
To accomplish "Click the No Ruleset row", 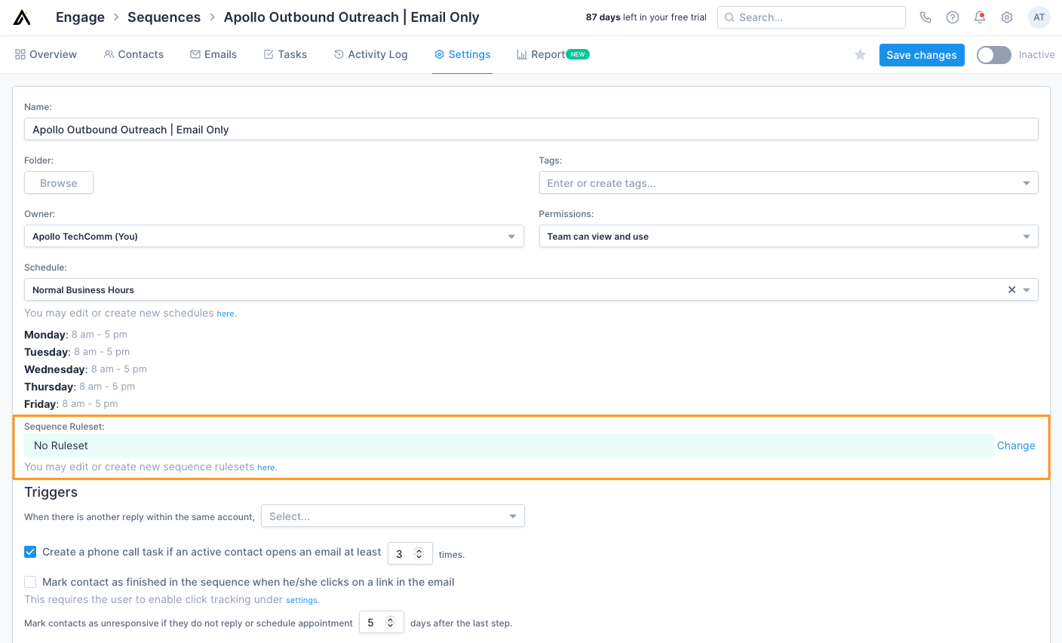I will point(508,446).
